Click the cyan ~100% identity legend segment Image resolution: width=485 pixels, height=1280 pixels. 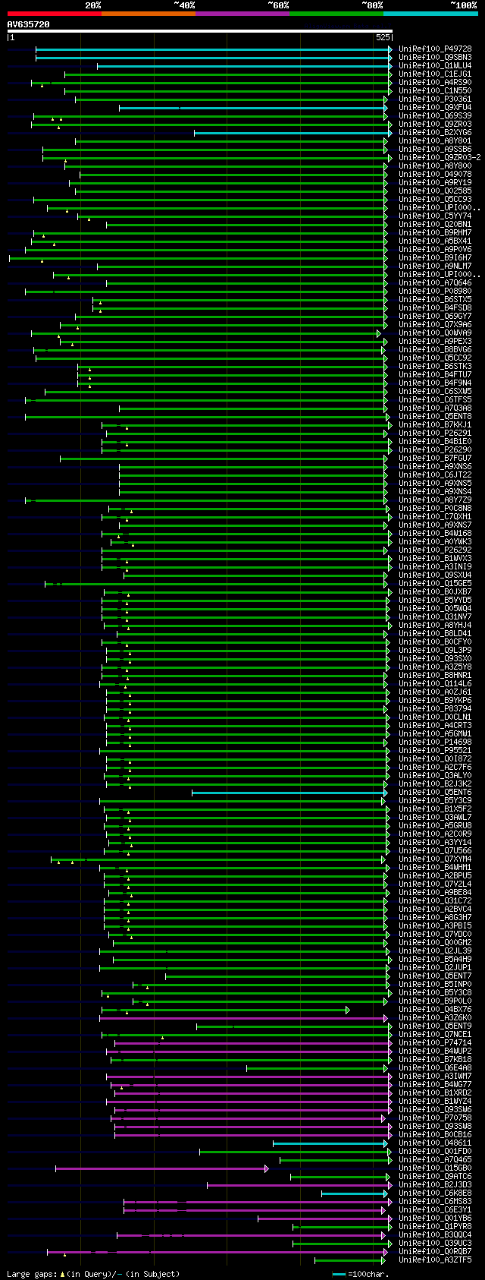tap(430, 14)
